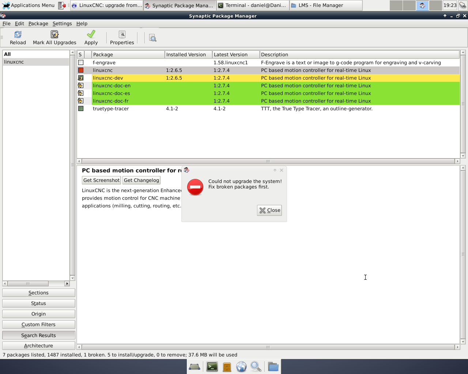Show the Status filter list
468x374 pixels.
pos(39,304)
